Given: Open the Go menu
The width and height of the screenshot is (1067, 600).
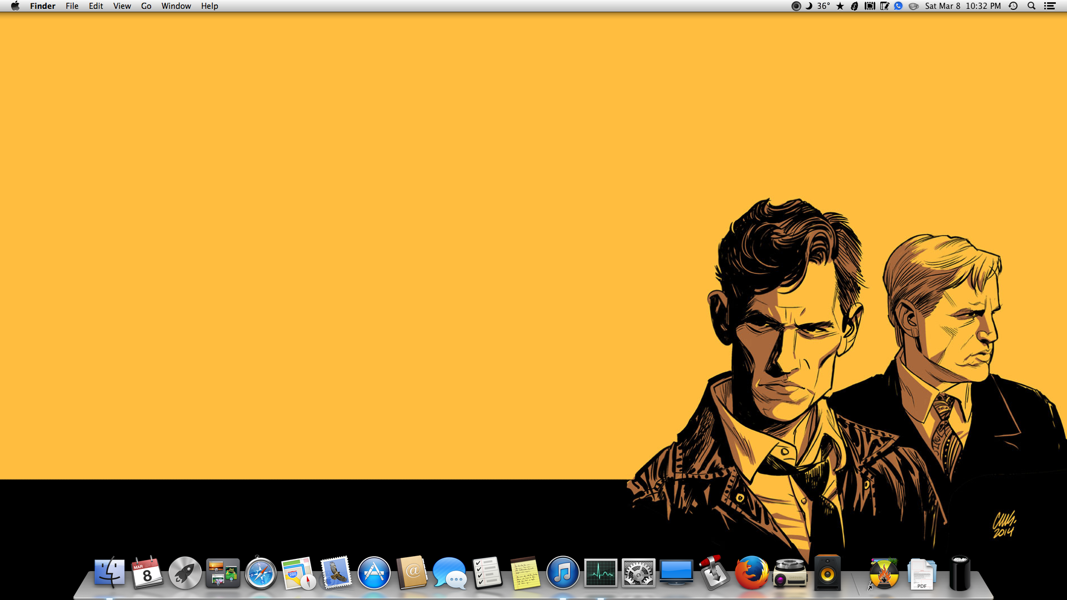Looking at the screenshot, I should 146,6.
